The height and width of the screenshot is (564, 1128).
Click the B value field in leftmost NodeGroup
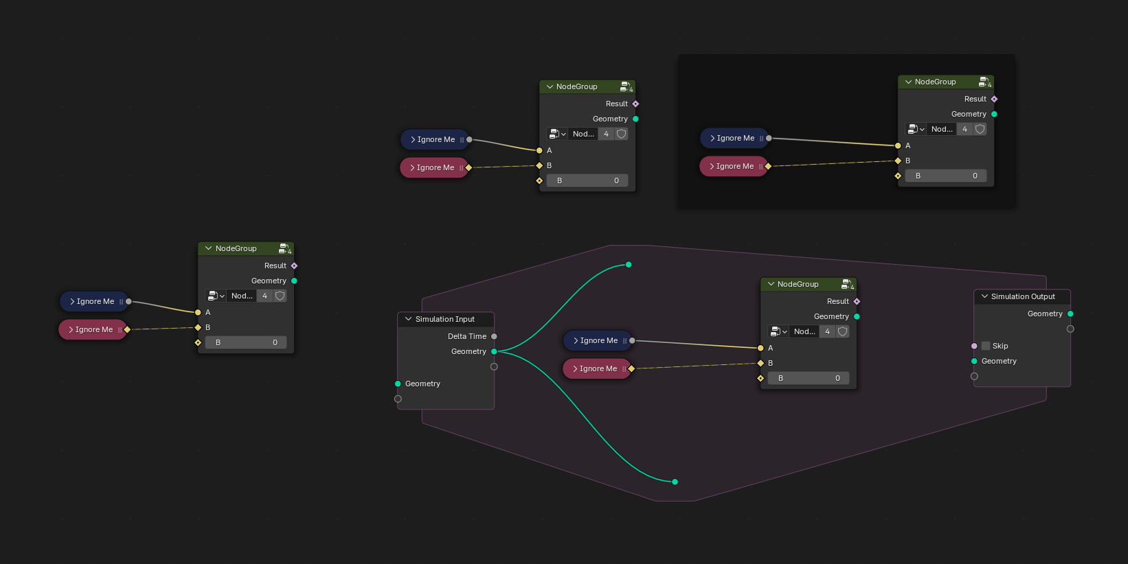tap(246, 342)
